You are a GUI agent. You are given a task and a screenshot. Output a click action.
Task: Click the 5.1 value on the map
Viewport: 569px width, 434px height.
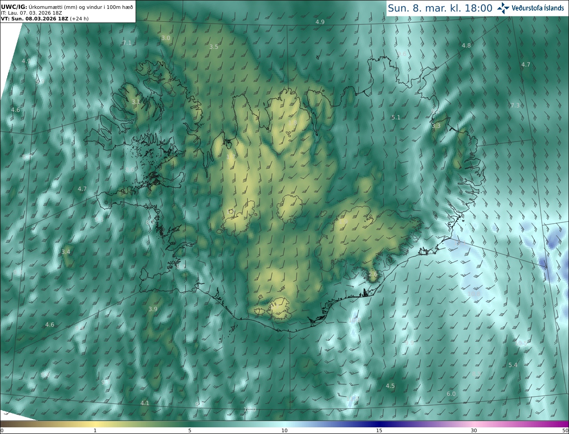[x=396, y=117]
